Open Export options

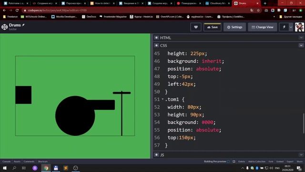(290, 161)
